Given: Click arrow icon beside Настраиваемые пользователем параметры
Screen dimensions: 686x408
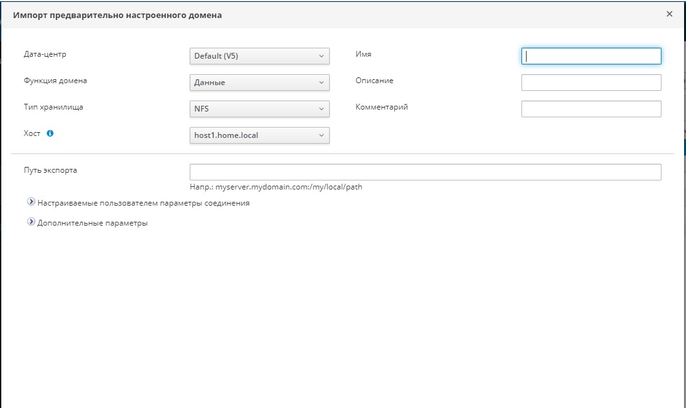Looking at the screenshot, I should pos(31,202).
